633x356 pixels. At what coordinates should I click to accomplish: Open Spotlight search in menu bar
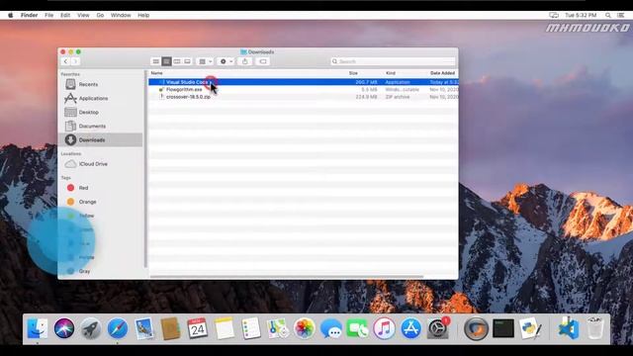coord(607,16)
